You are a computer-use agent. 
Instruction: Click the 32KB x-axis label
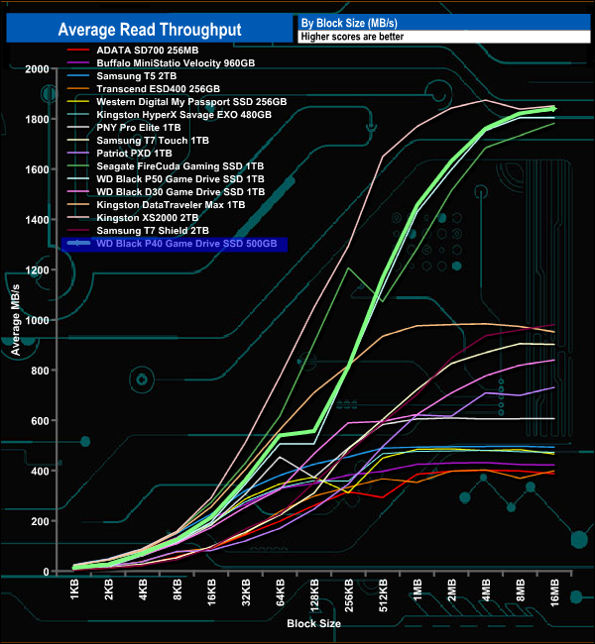pyautogui.click(x=246, y=592)
